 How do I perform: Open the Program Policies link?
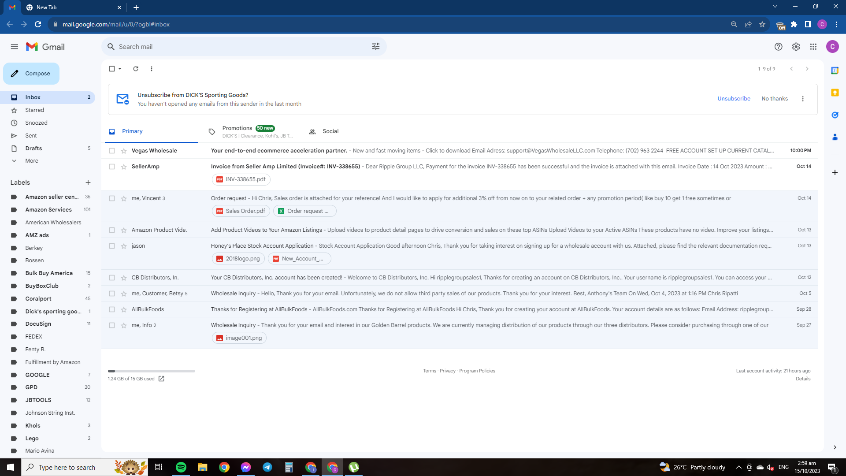pyautogui.click(x=477, y=371)
